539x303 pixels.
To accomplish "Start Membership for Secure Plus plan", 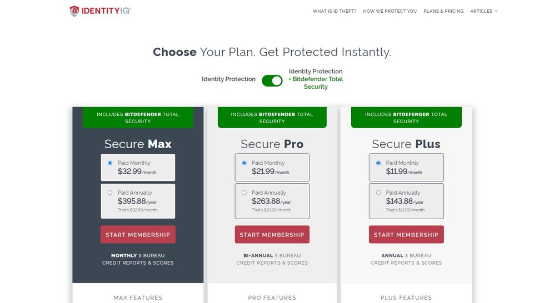I will click(406, 235).
